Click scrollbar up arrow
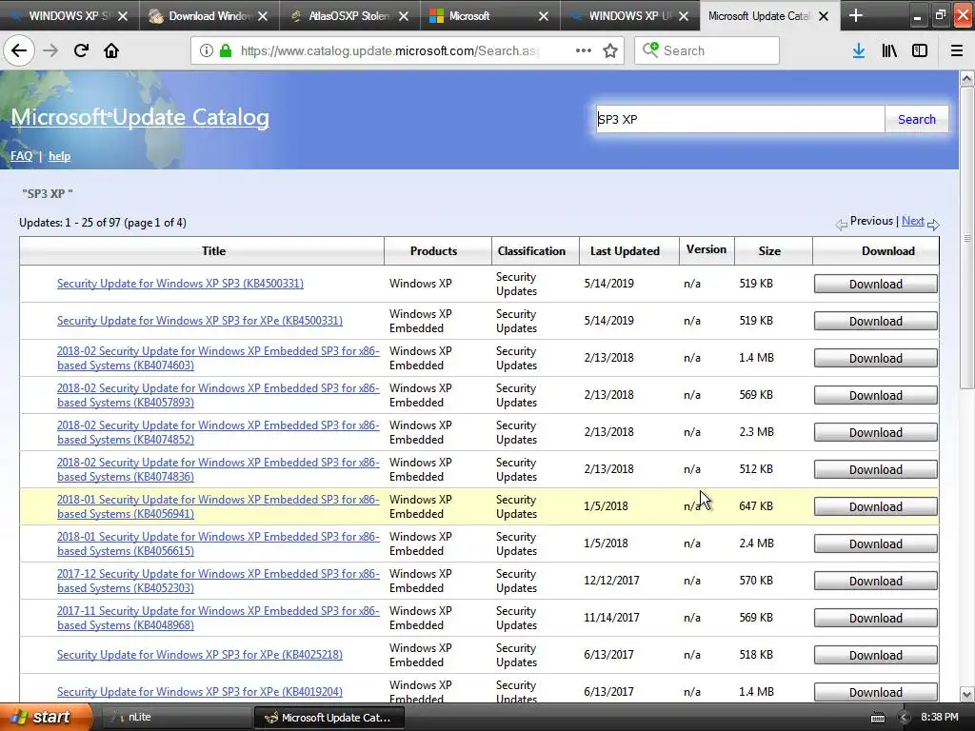975x731 pixels. 967,78
